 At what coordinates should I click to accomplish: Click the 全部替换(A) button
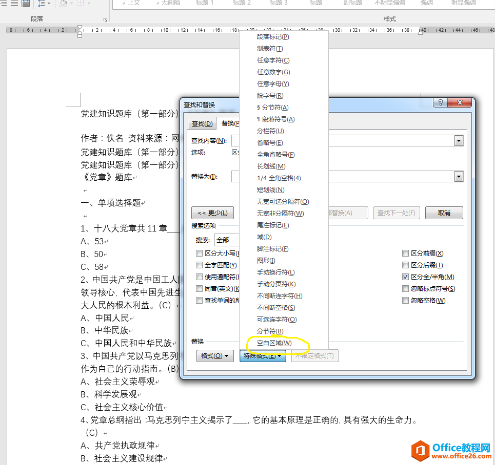click(348, 213)
